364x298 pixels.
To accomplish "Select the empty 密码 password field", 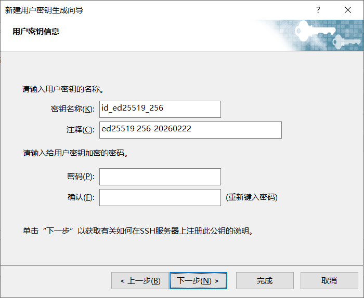I will point(160,177).
